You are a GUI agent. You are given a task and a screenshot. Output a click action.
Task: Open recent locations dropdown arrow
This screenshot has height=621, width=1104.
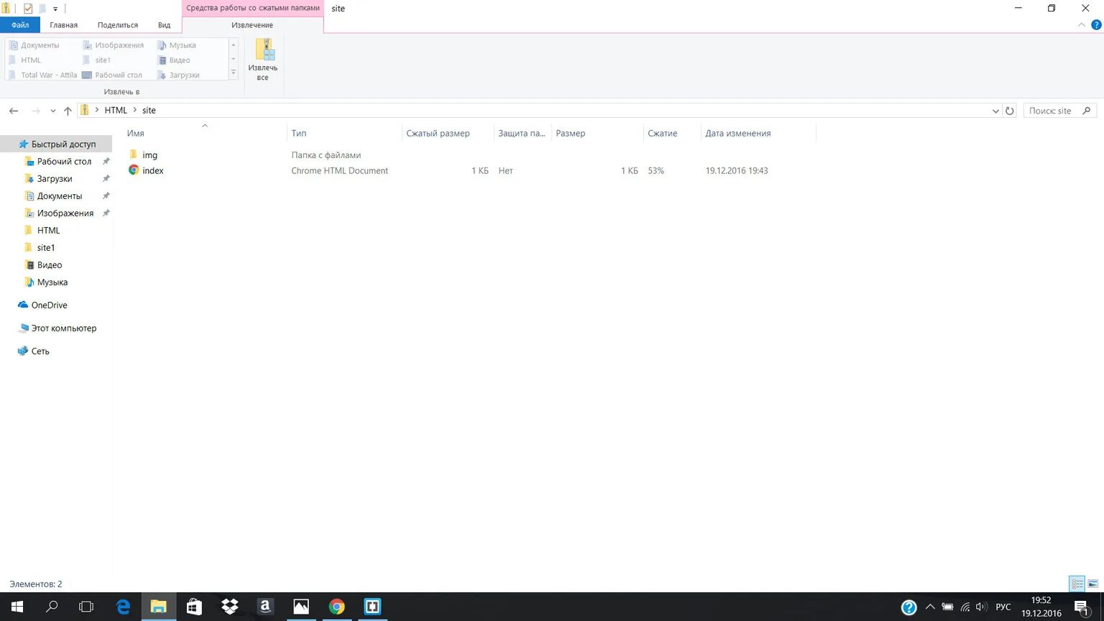click(x=52, y=111)
